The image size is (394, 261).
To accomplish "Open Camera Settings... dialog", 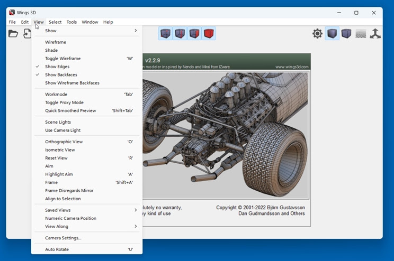I will pyautogui.click(x=87, y=238).
